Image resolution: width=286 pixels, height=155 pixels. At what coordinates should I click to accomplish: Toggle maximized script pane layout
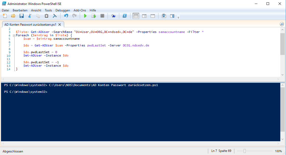pyautogui.click(x=152, y=16)
